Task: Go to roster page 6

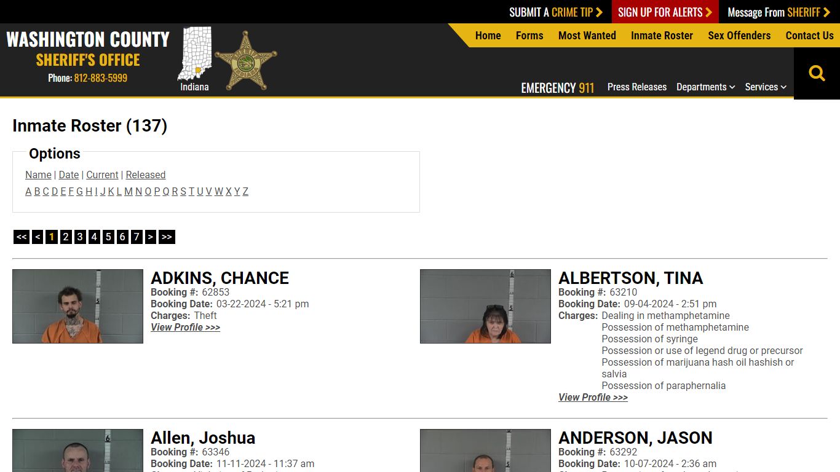Action: point(122,237)
